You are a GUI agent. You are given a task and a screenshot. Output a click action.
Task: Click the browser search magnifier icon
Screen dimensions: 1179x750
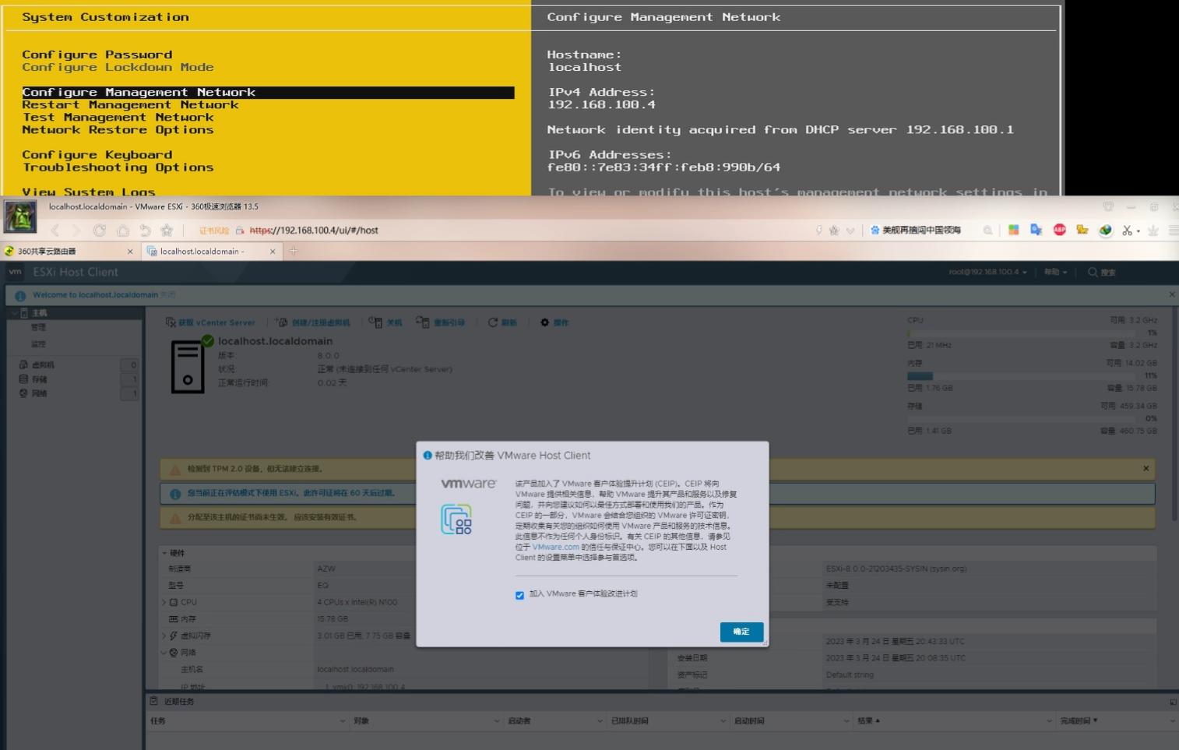pos(987,231)
